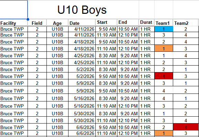Viewport: 199px width, 137px height.
Task: Select the Facility header cell
Action: pyautogui.click(x=14, y=23)
